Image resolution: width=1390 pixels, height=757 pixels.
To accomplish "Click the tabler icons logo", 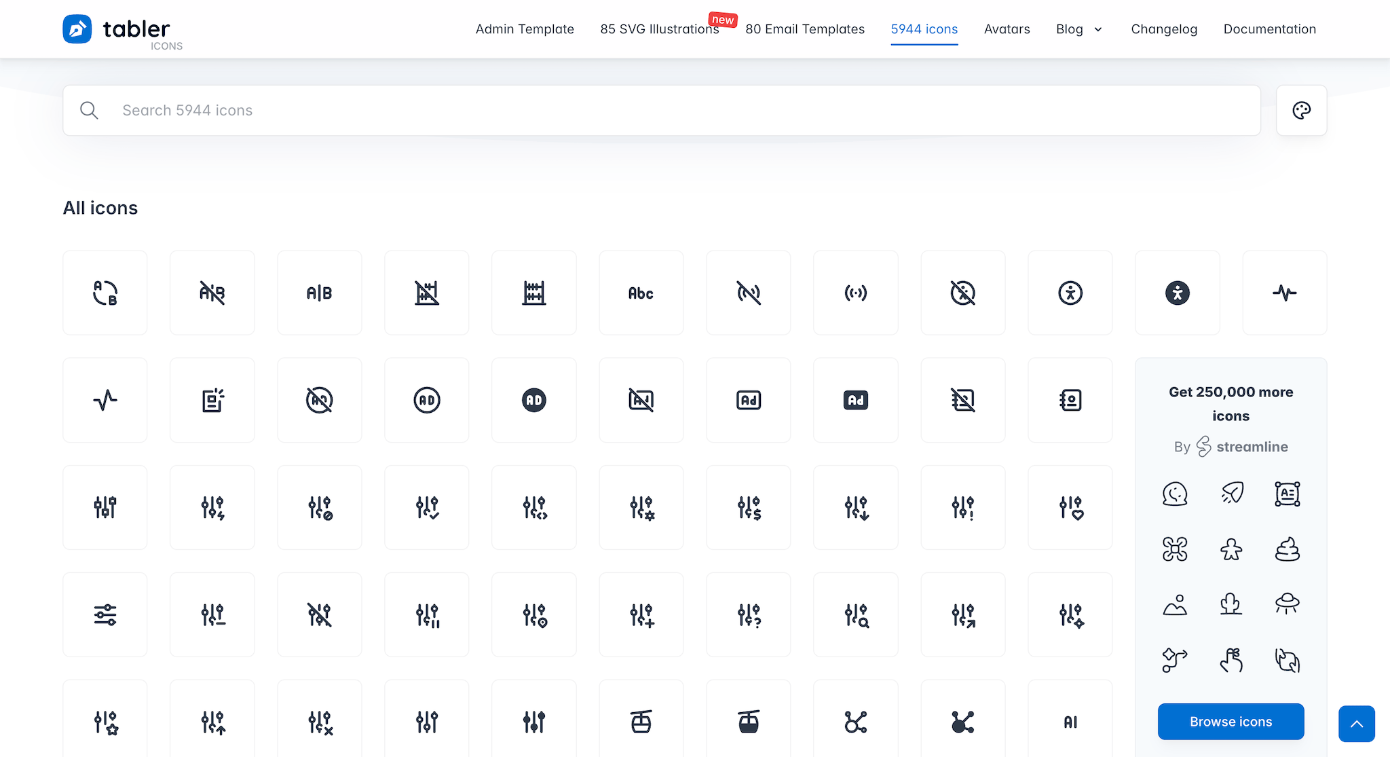I will coord(123,31).
